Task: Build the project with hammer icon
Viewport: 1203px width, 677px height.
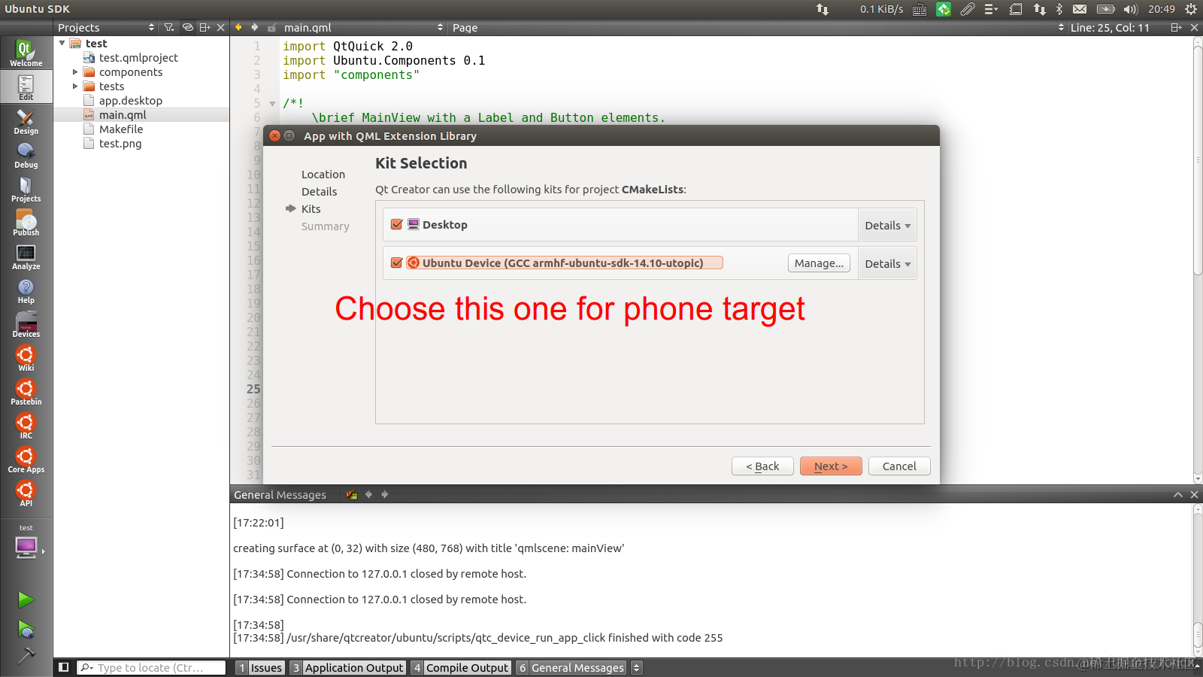Action: coord(26,655)
